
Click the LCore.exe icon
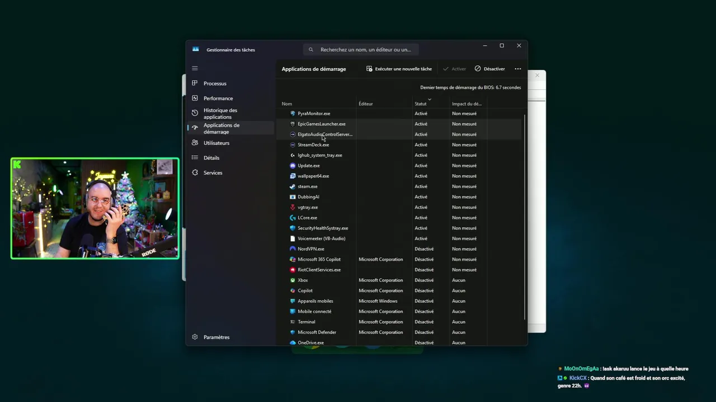[x=293, y=218]
